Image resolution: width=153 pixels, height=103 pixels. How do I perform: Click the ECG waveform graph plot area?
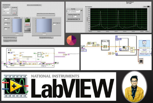(x=119, y=19)
